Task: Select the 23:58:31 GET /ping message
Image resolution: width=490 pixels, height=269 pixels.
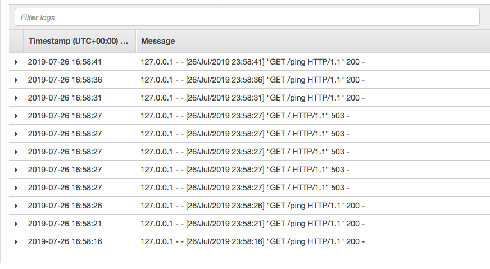Action: click(x=252, y=98)
